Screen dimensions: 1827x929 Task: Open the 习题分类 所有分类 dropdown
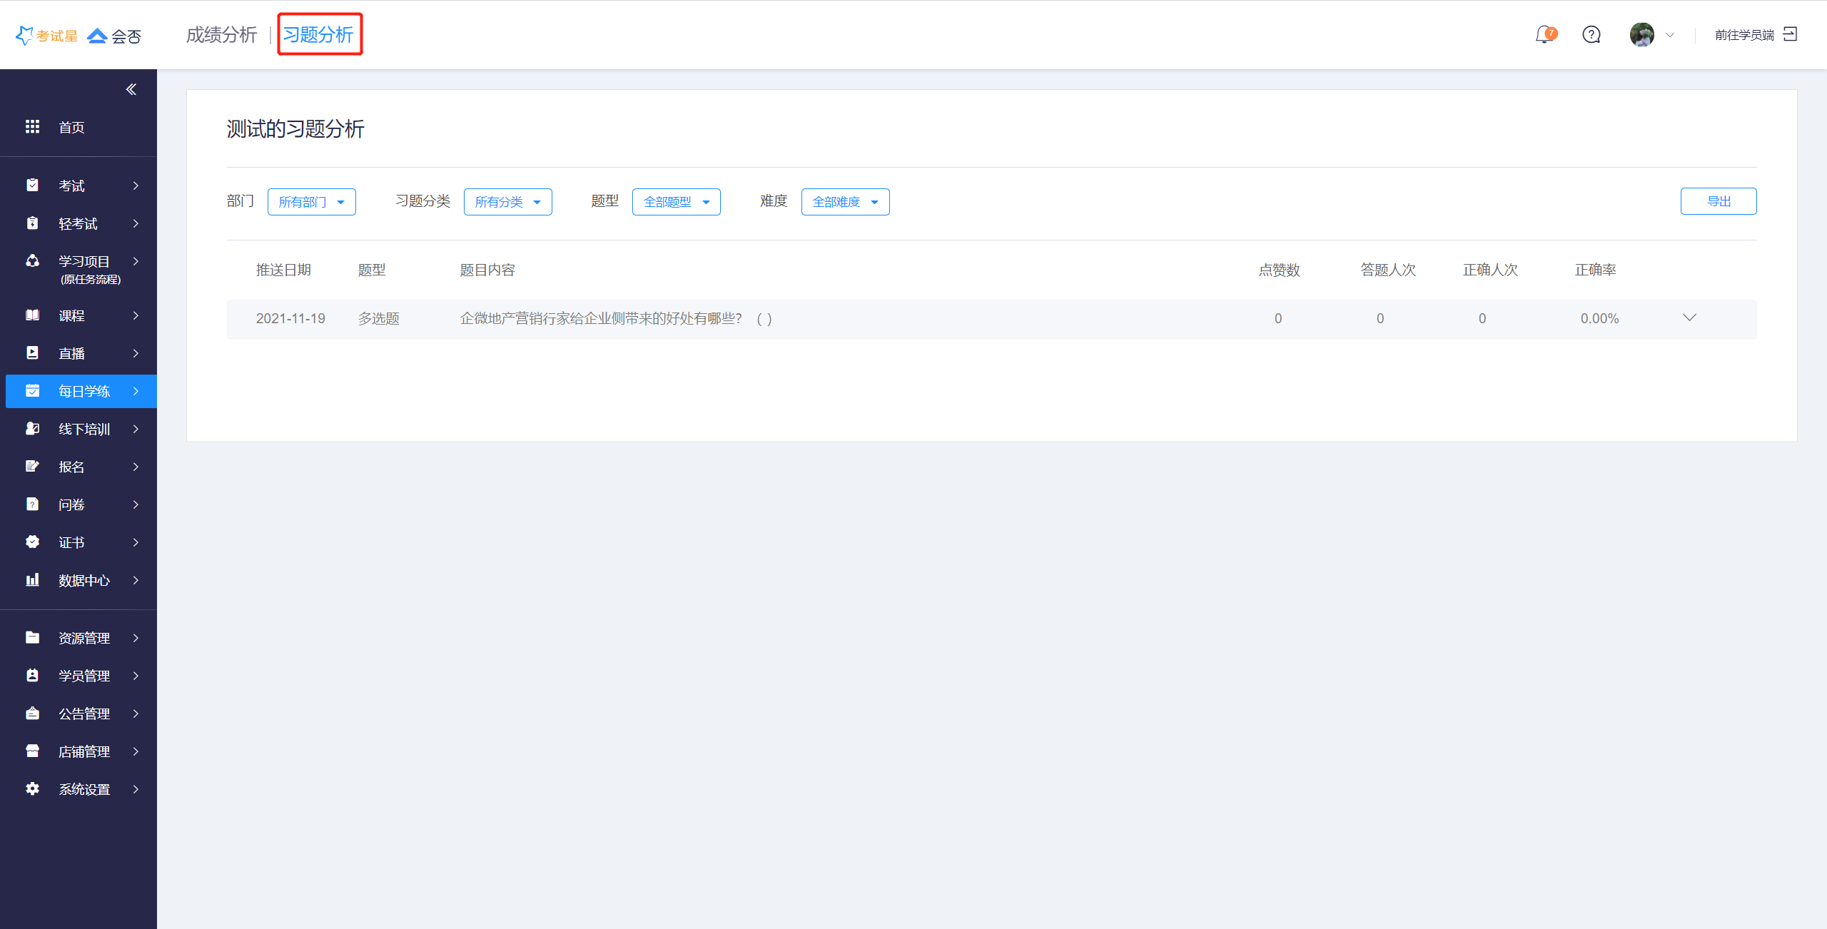pyautogui.click(x=507, y=202)
